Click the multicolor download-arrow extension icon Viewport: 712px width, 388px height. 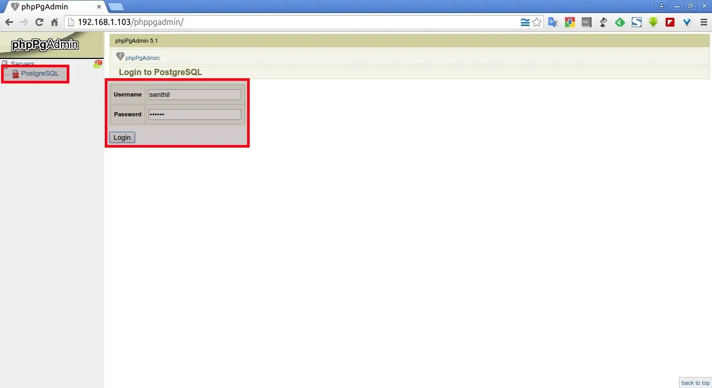point(570,22)
